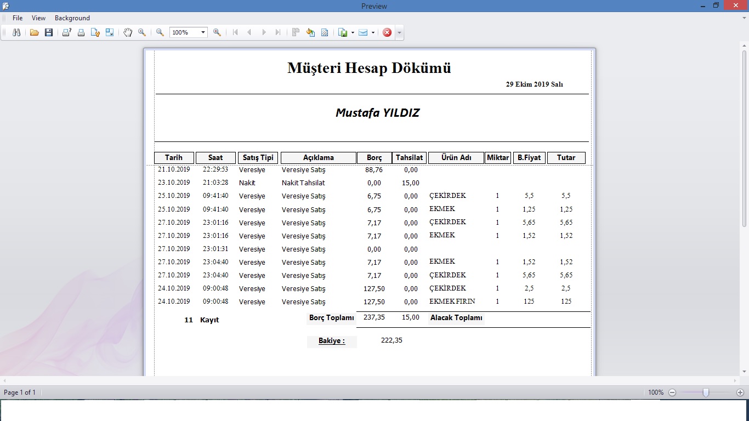Open the toolbar options overflow arrow
Screen dimensions: 749x421
399,32
